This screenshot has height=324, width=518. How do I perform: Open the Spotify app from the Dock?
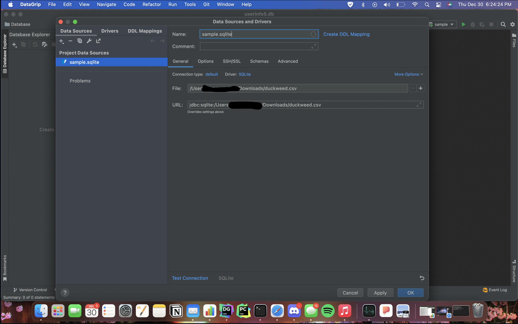[328, 311]
